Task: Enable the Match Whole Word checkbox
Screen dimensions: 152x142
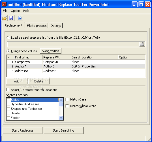Action: coord(67,106)
